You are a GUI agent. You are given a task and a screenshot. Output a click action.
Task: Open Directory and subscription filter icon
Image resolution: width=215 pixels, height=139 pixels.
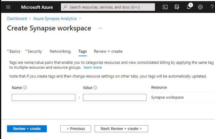pos(177,7)
